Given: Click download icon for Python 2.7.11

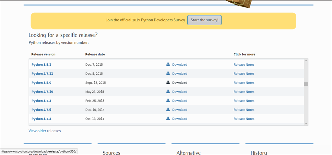Looking at the screenshot, I should (x=168, y=73).
